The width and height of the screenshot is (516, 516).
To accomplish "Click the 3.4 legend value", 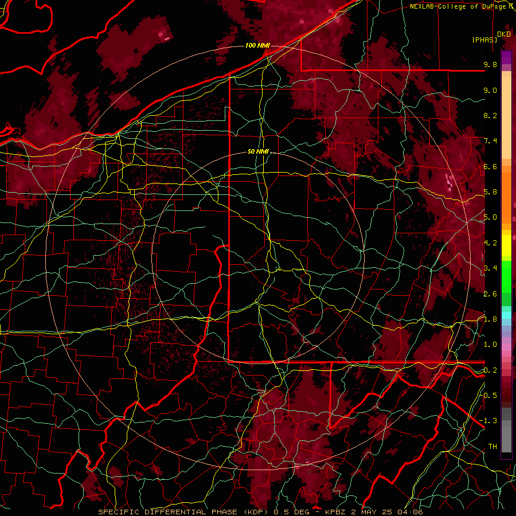I will (x=490, y=268).
